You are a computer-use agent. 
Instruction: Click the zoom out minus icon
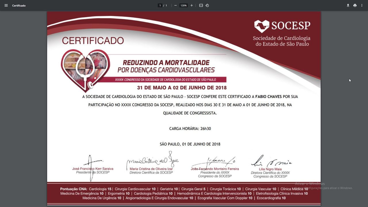[175, 5]
